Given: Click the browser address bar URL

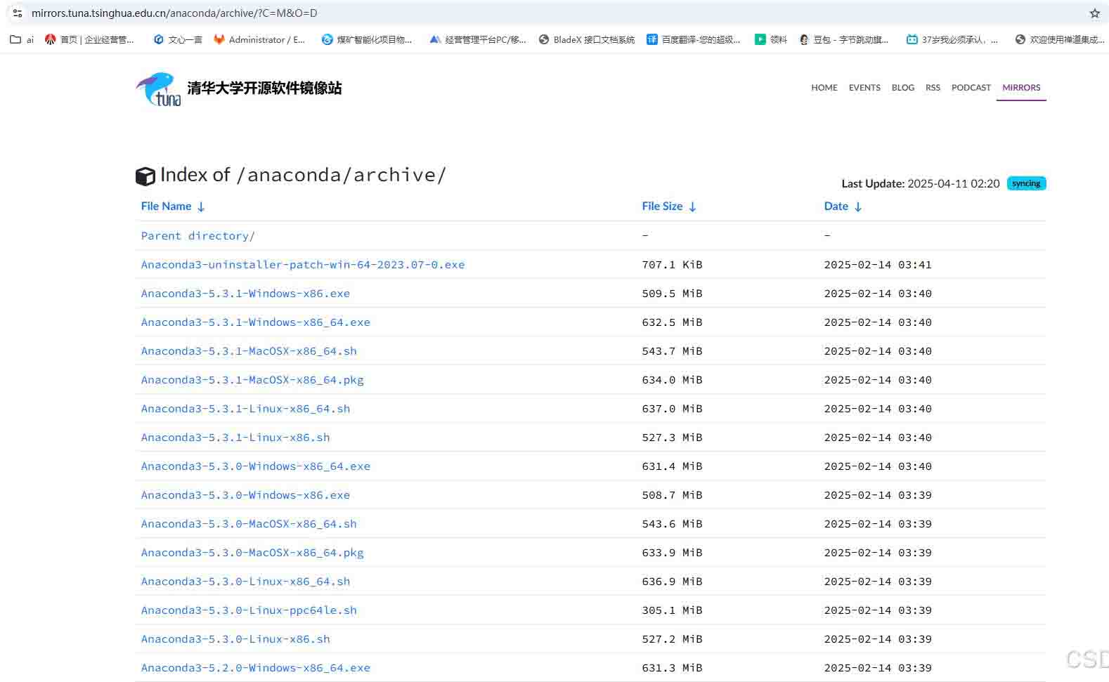Looking at the screenshot, I should click(x=174, y=13).
